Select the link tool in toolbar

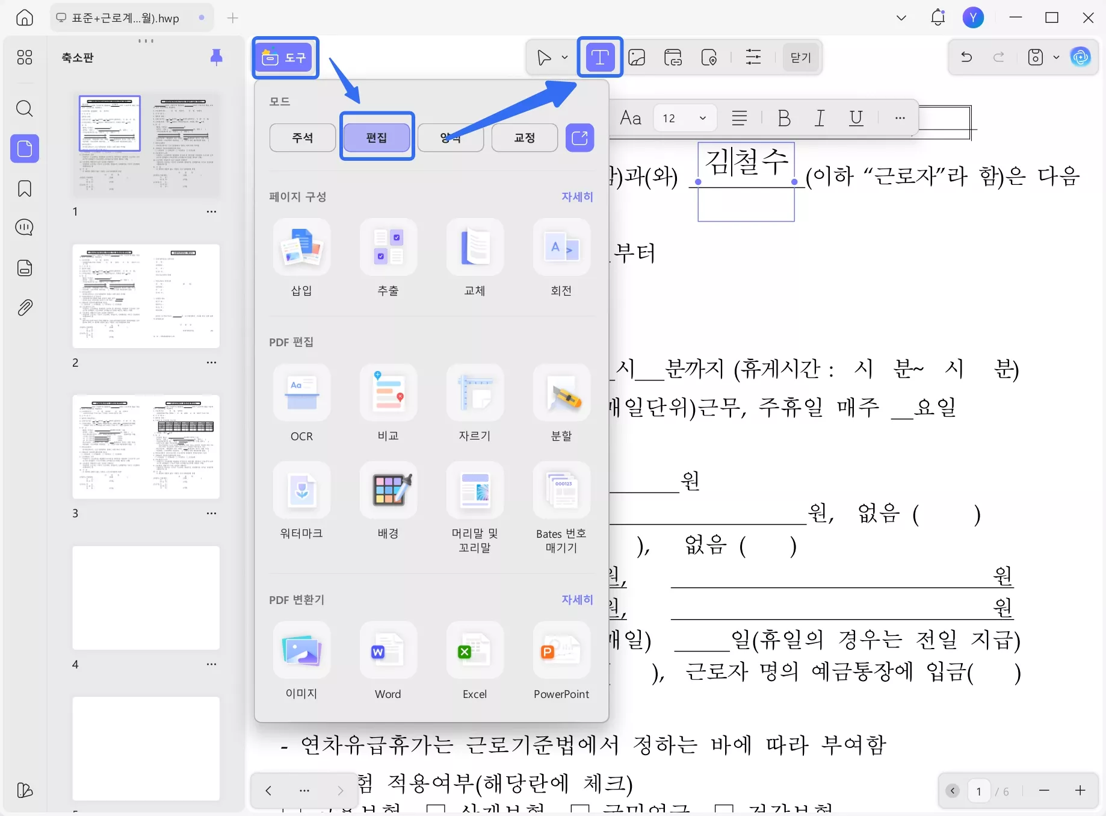(x=672, y=57)
